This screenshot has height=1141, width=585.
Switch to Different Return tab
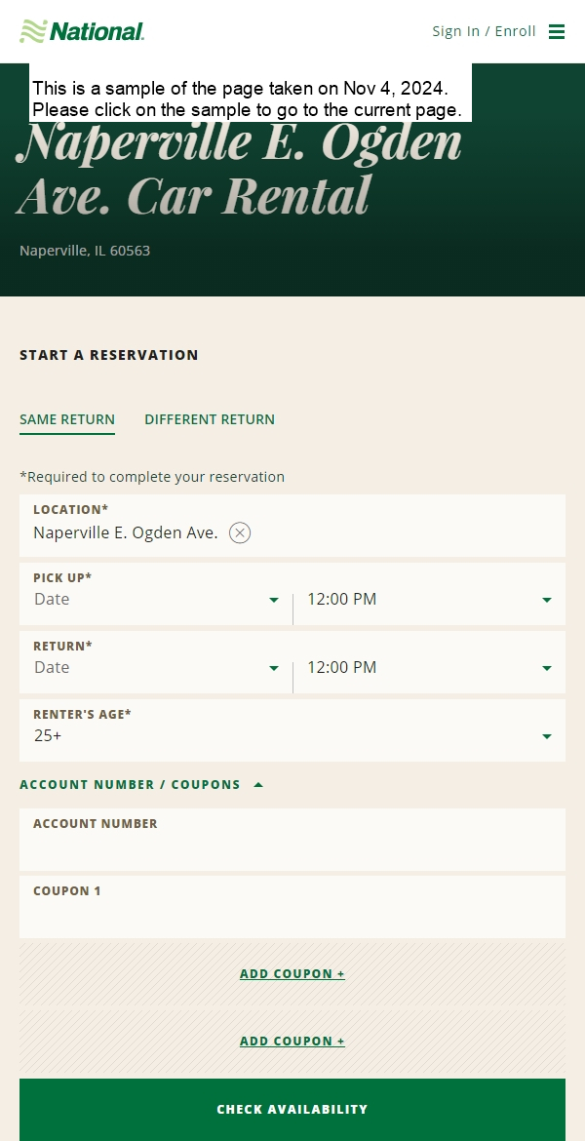click(x=210, y=420)
